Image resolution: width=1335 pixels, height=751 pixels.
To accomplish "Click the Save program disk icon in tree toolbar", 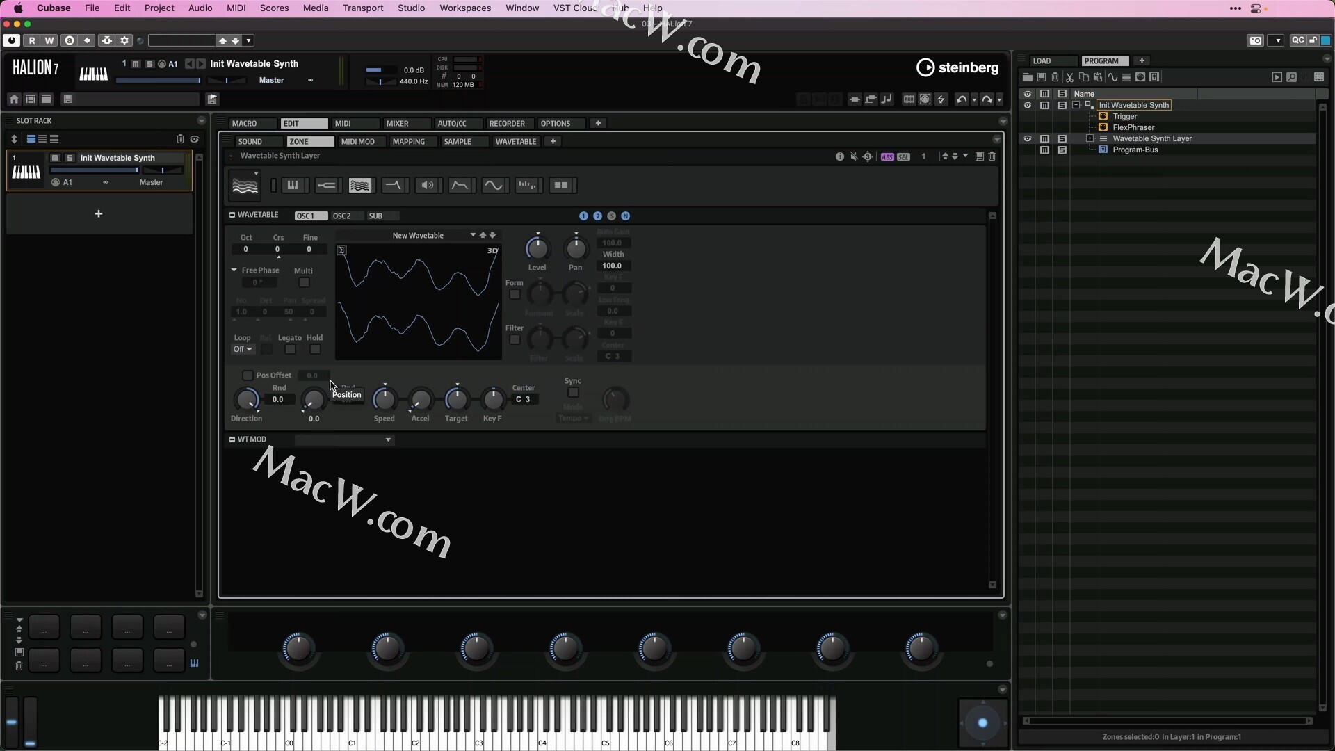I will pos(1041,77).
